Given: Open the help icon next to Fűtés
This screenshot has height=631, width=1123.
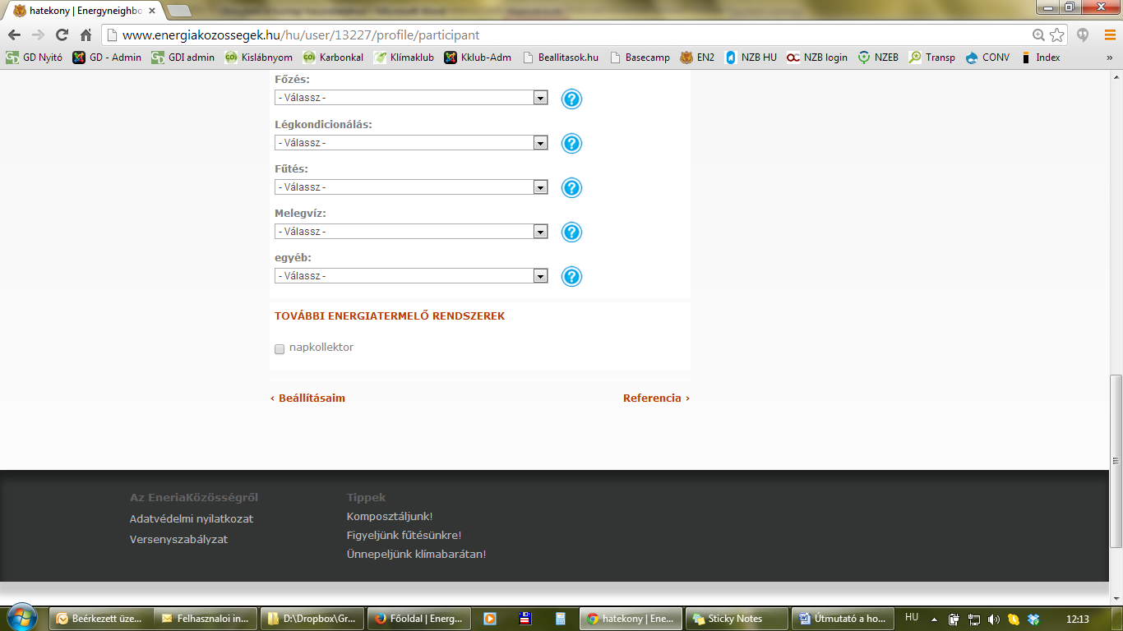Looking at the screenshot, I should tap(571, 188).
